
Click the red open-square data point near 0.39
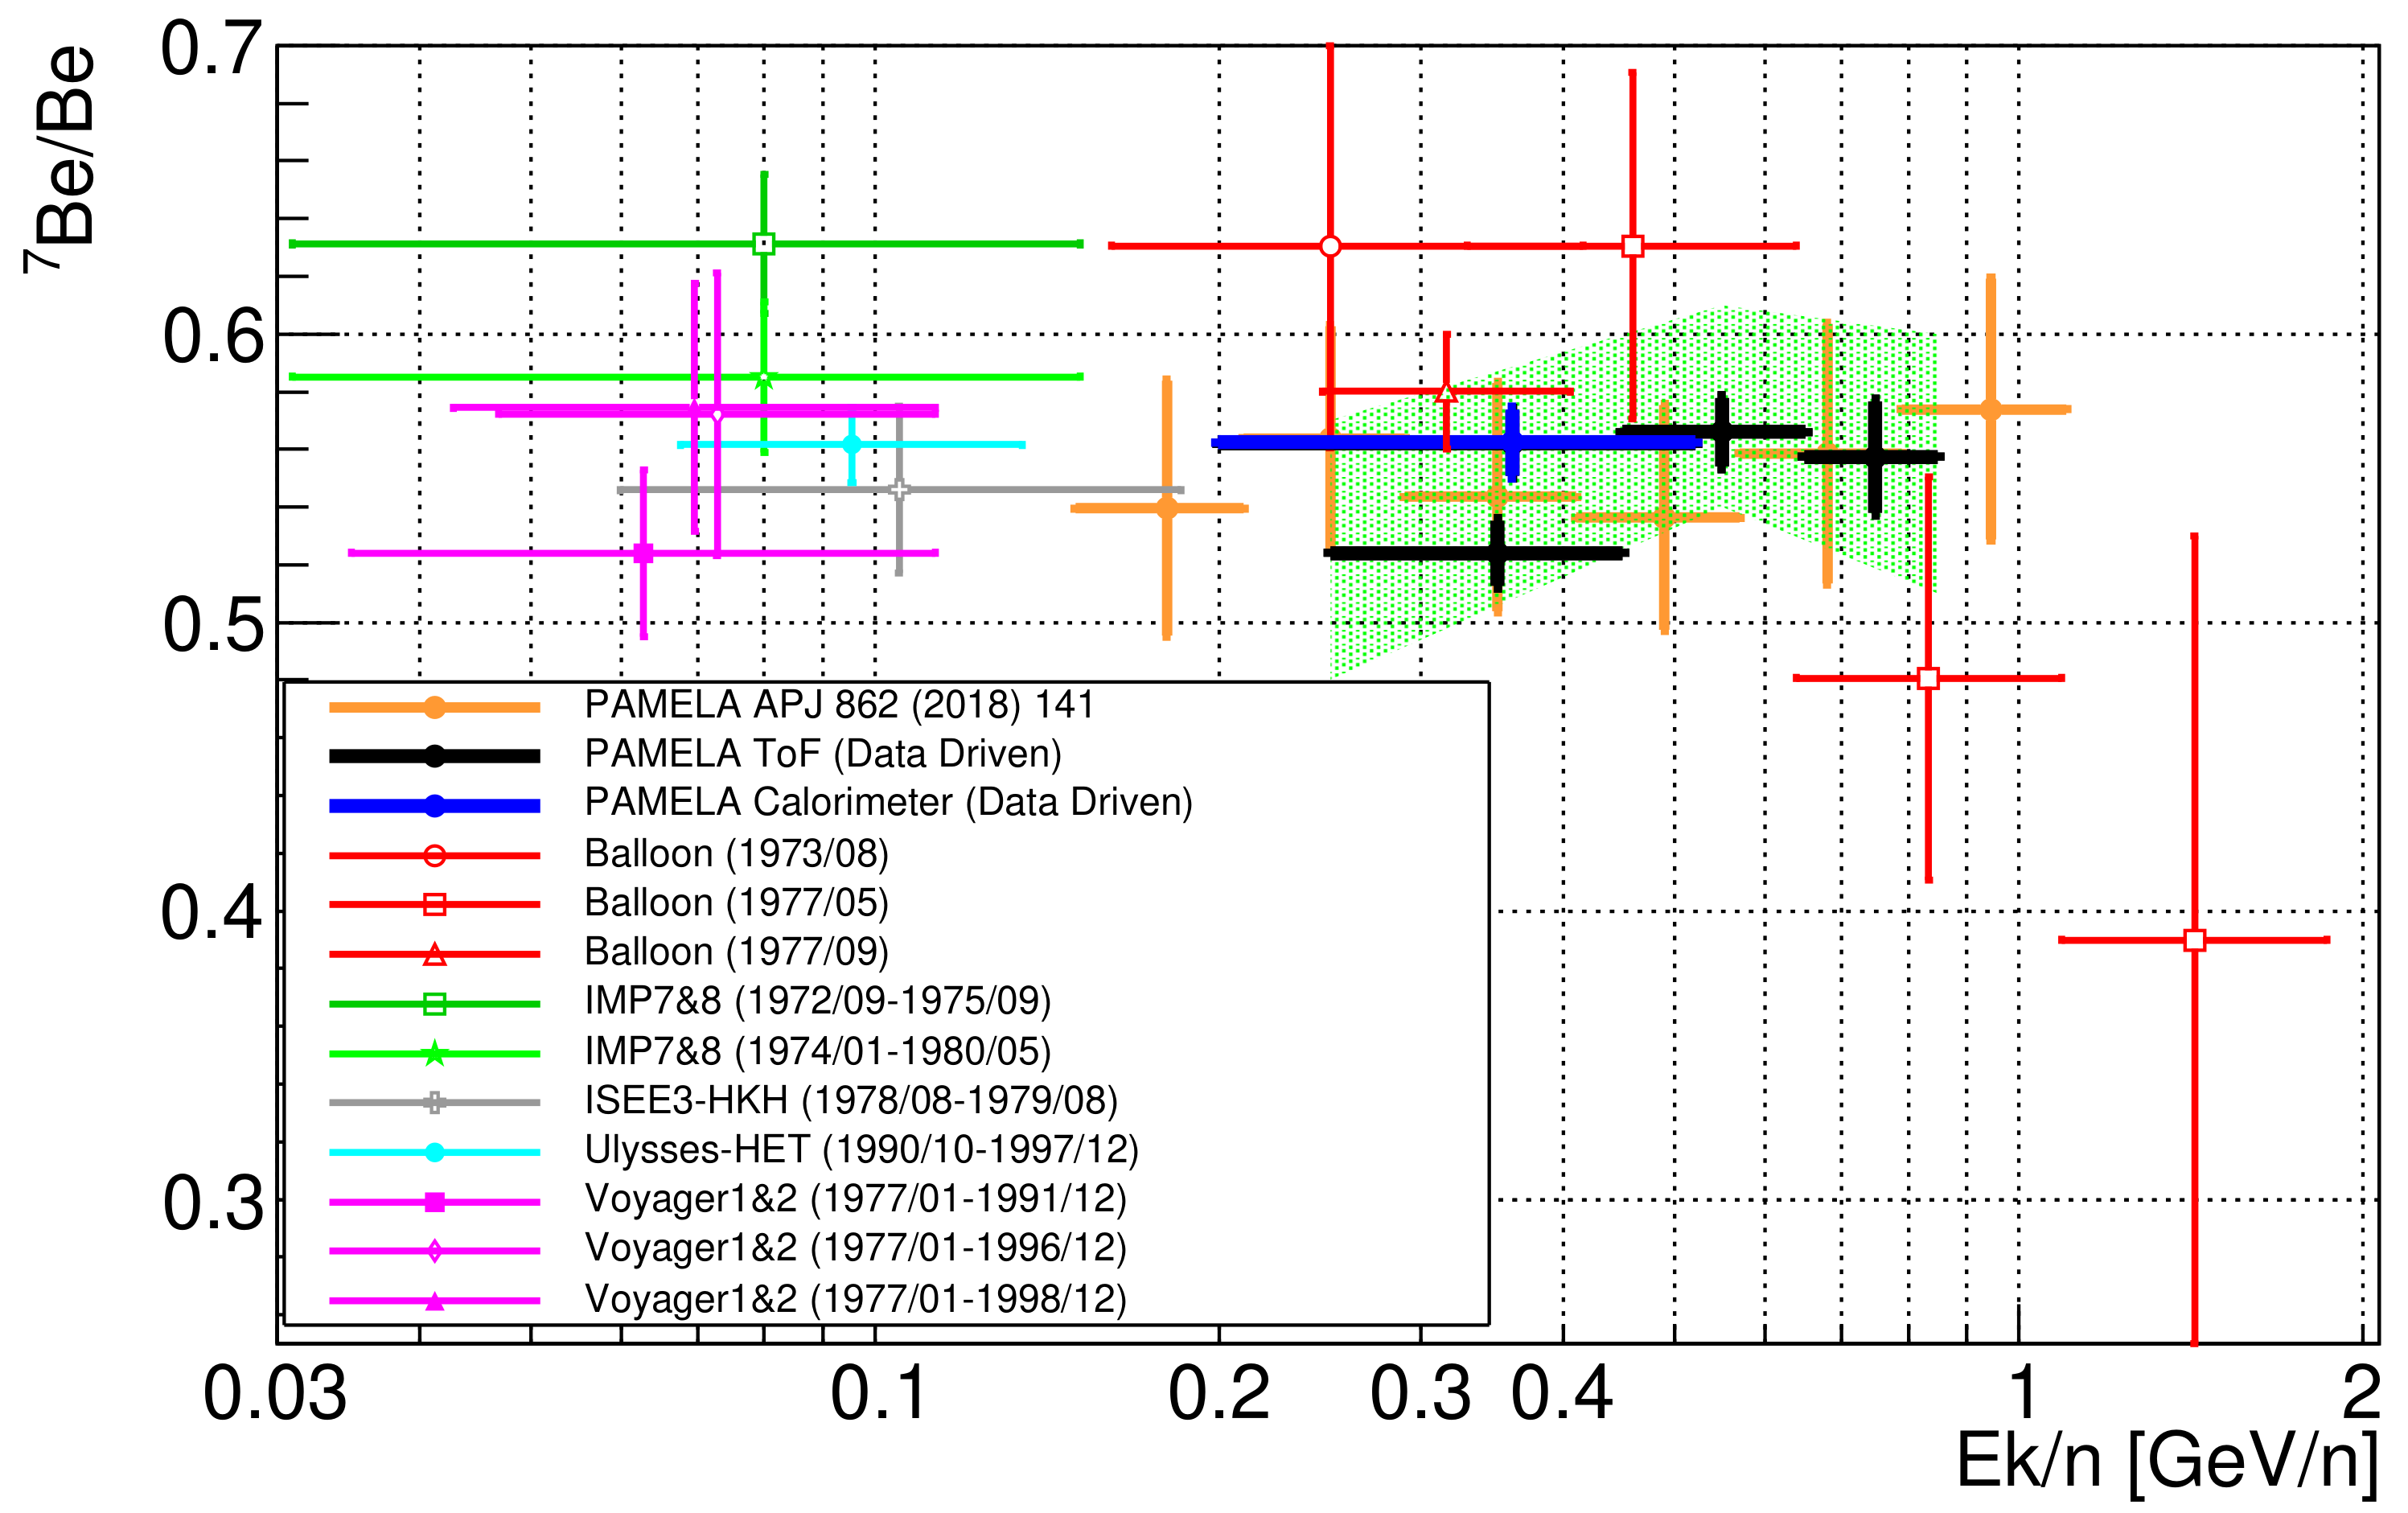(x=2194, y=940)
